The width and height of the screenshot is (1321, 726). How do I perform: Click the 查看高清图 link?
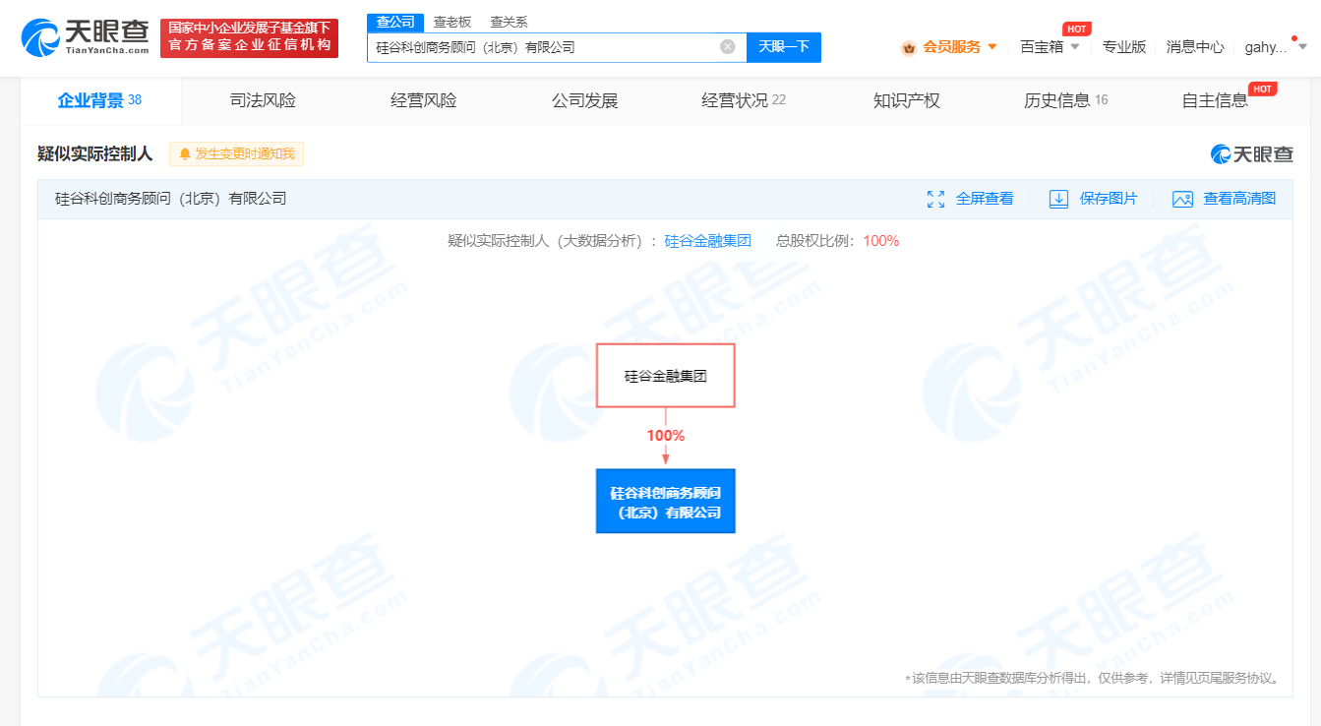coord(1239,199)
